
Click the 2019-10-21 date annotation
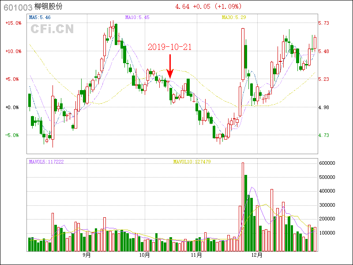coord(169,47)
